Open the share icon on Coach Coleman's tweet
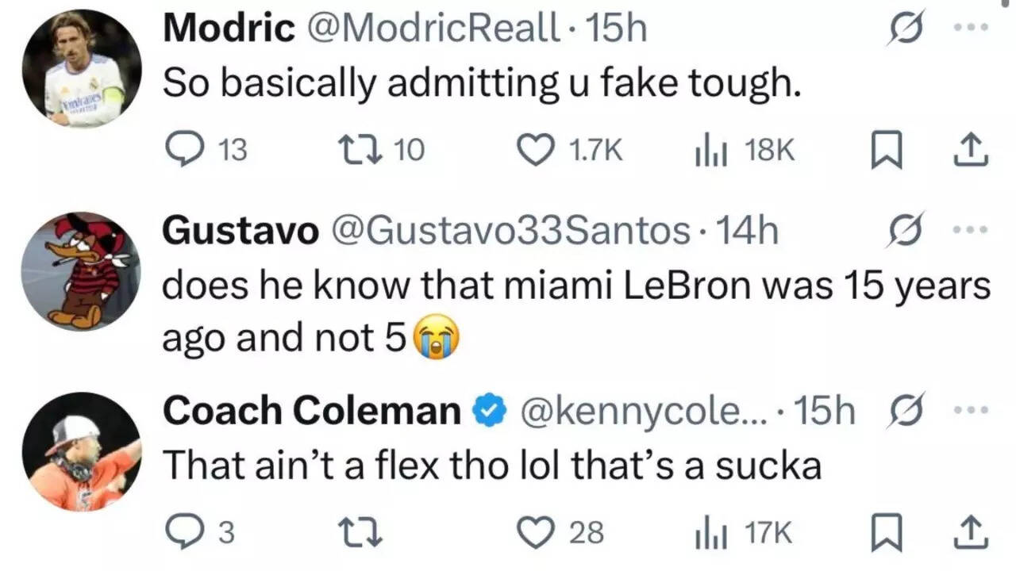Screen dimensions: 1016x571 969,533
